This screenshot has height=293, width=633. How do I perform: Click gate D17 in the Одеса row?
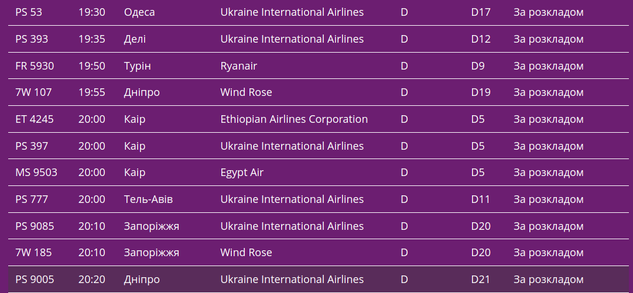(x=481, y=12)
